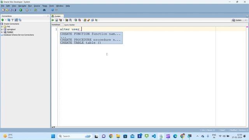Click the Autotrace icon in worksheet toolbar
Viewport: 249px width, 140px height.
[67, 20]
